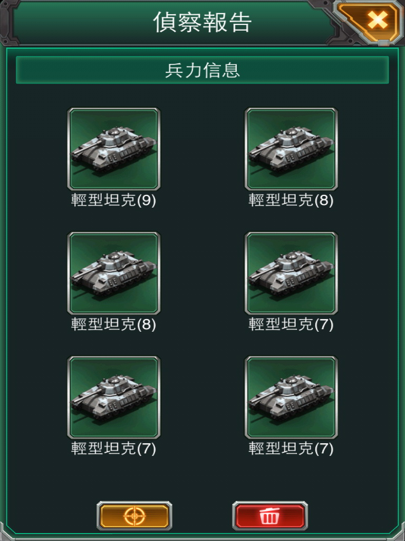Click the bottom-right 輕型坦克(7) label text
Screen dimensions: 405x541
(x=291, y=449)
